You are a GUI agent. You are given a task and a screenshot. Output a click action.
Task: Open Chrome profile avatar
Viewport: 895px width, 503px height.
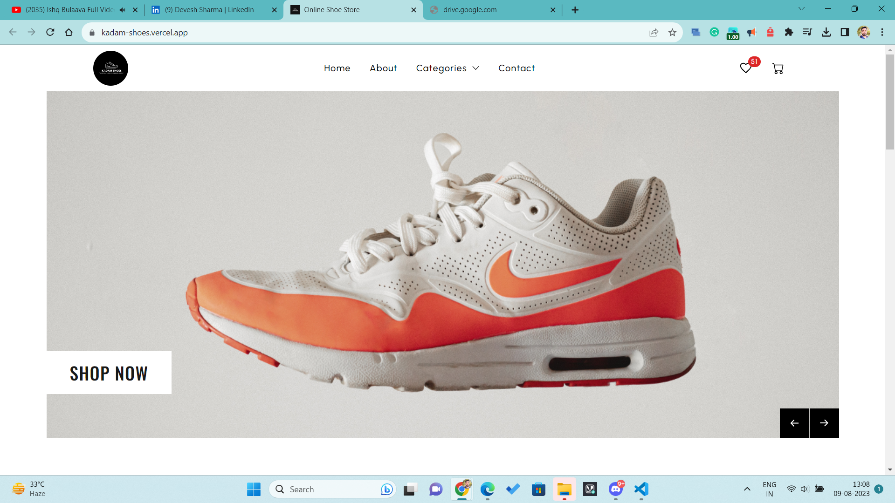864,32
